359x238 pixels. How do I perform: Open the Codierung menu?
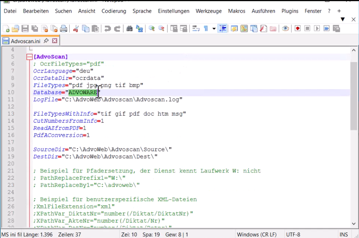(114, 11)
